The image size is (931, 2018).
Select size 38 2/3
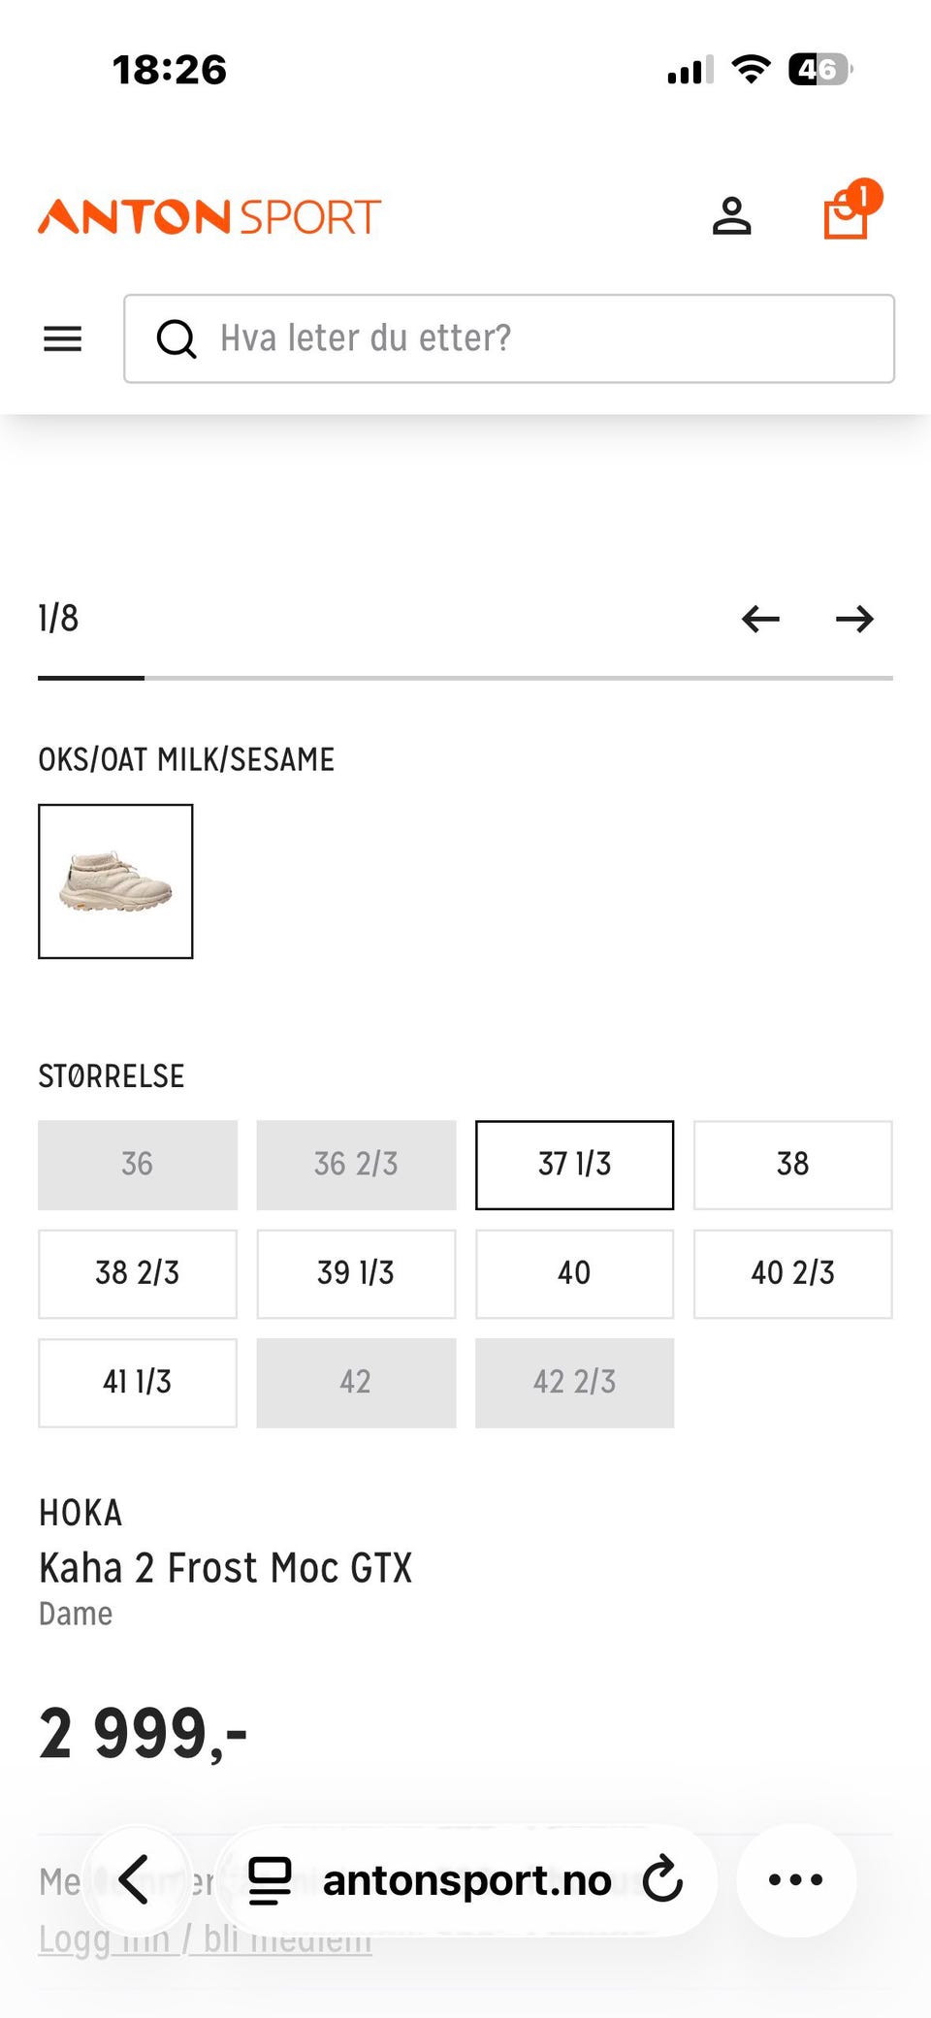138,1273
